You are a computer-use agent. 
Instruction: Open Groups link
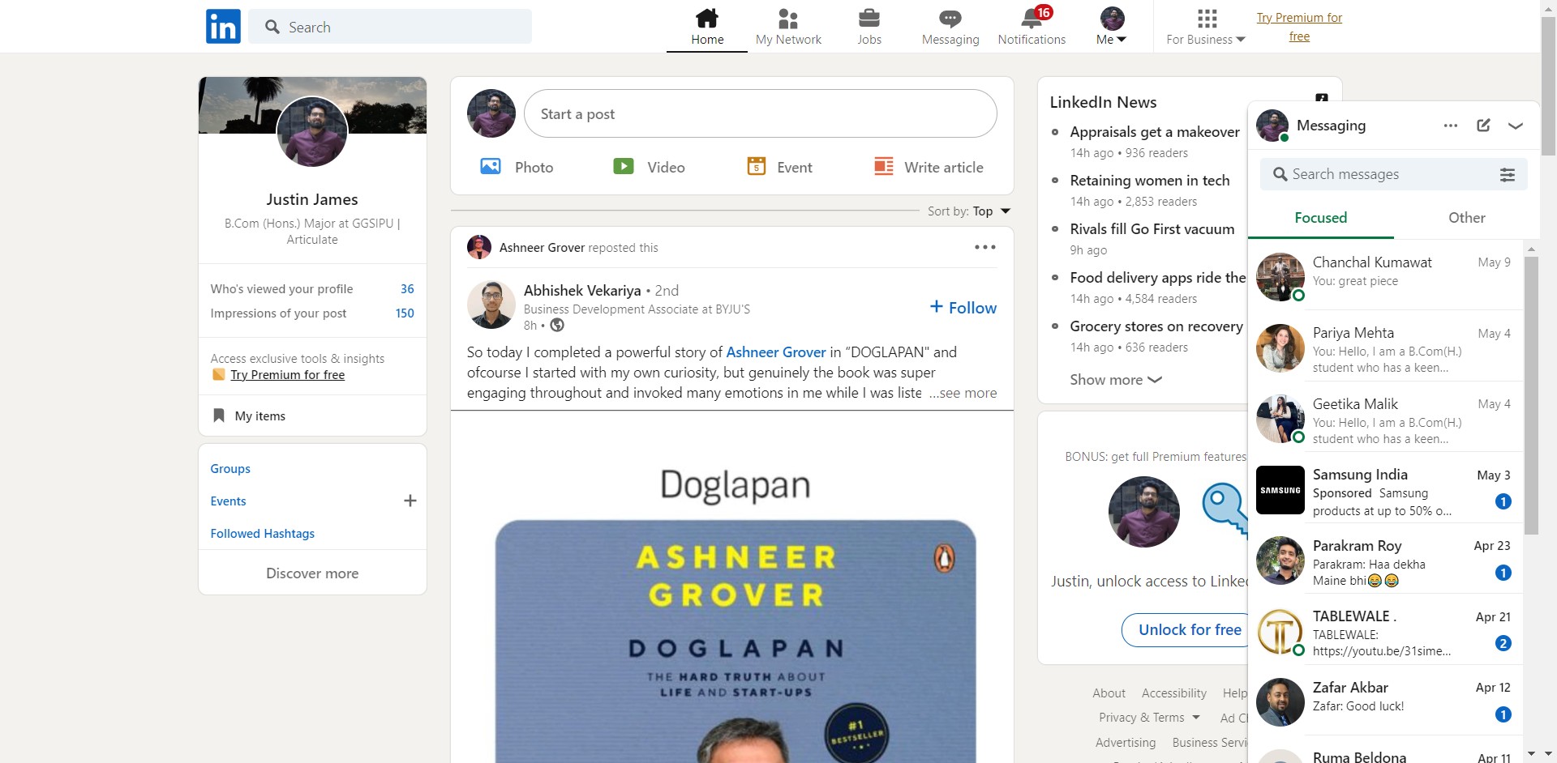click(x=230, y=469)
